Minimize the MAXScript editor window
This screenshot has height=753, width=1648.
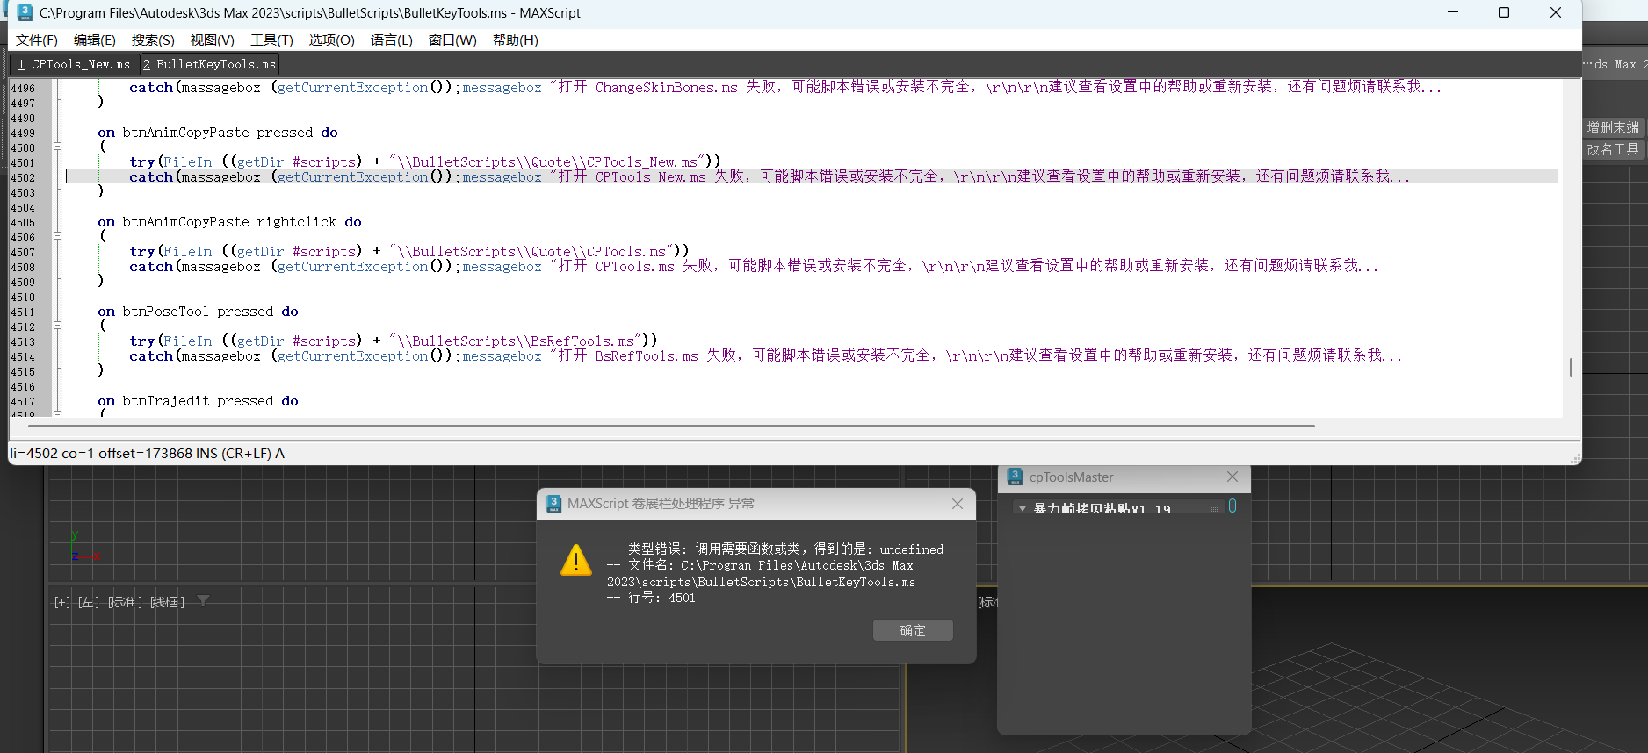pyautogui.click(x=1453, y=12)
